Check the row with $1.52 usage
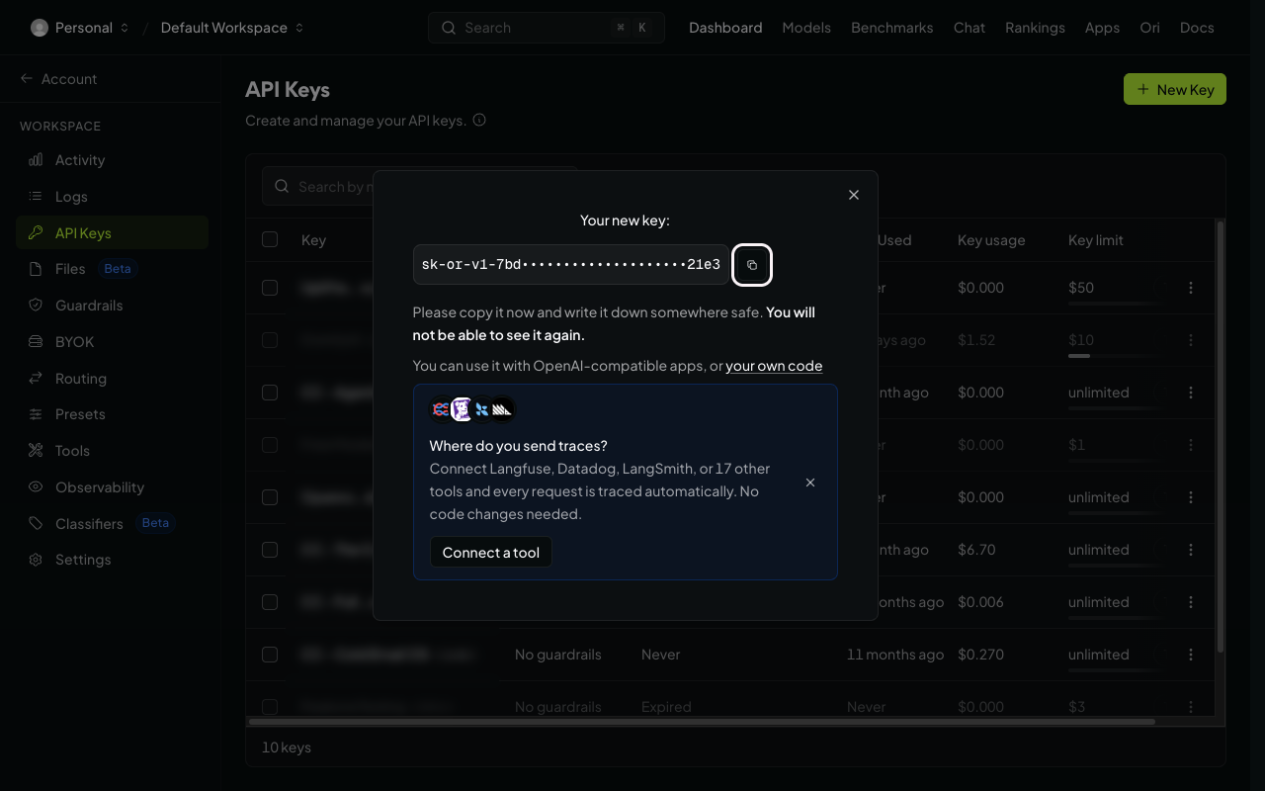The image size is (1265, 791). (270, 340)
